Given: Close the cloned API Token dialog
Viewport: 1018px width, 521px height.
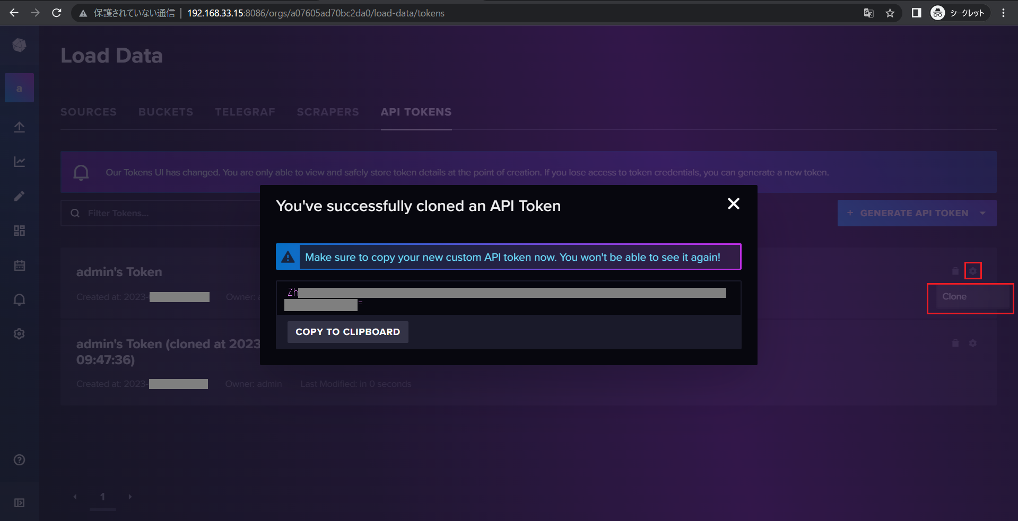Looking at the screenshot, I should [x=733, y=204].
